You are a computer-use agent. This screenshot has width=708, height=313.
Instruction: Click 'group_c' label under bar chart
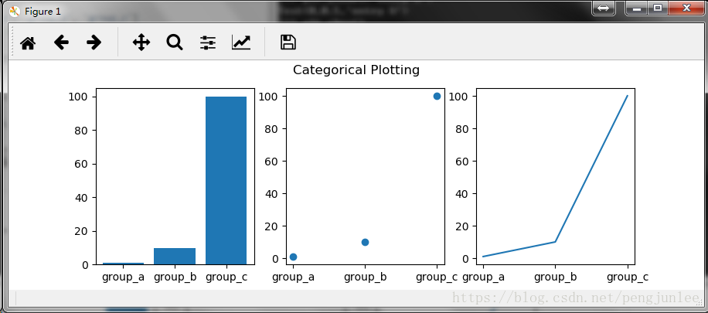click(x=226, y=277)
